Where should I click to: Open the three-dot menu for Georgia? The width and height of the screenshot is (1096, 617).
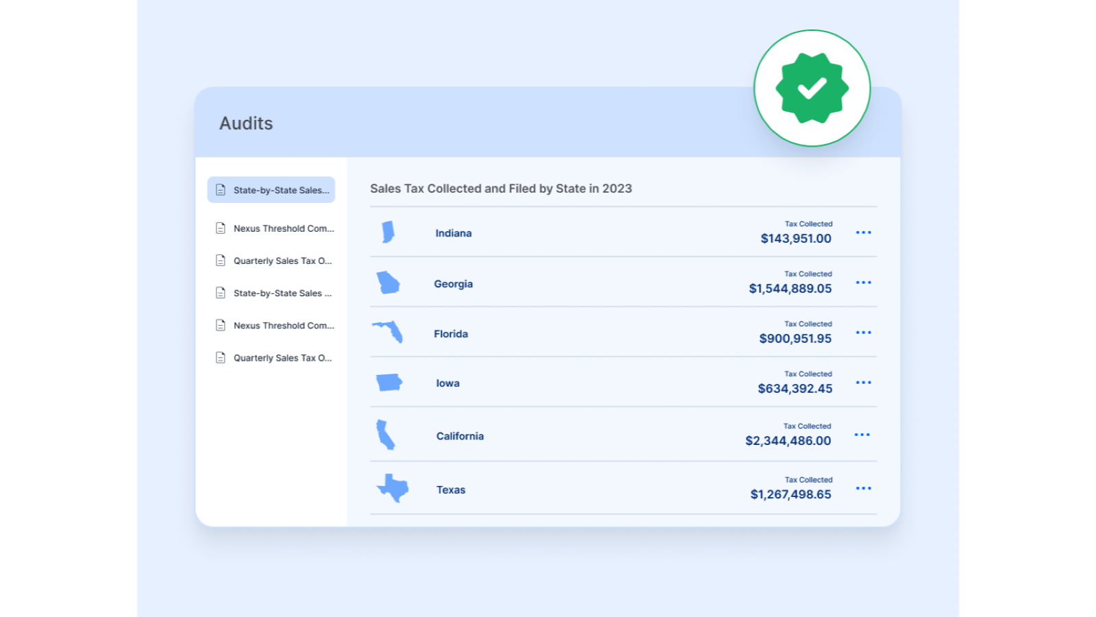point(863,282)
